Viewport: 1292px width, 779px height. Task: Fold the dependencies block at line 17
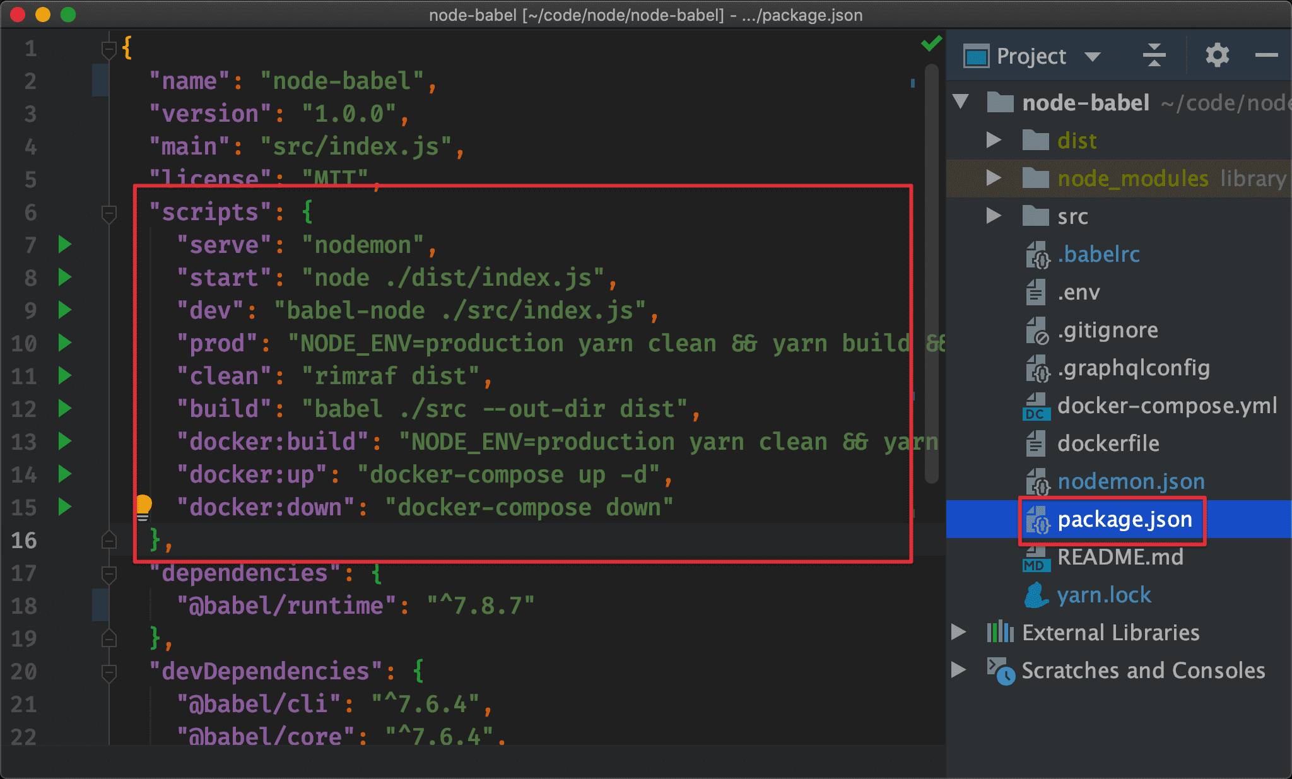[x=109, y=574]
